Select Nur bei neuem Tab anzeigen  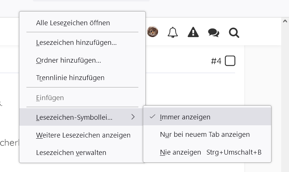click(x=205, y=134)
